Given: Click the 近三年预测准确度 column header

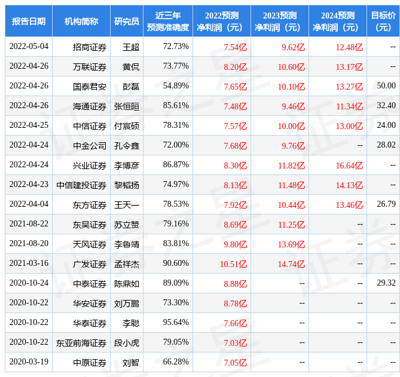Looking at the screenshot, I should click(168, 21).
